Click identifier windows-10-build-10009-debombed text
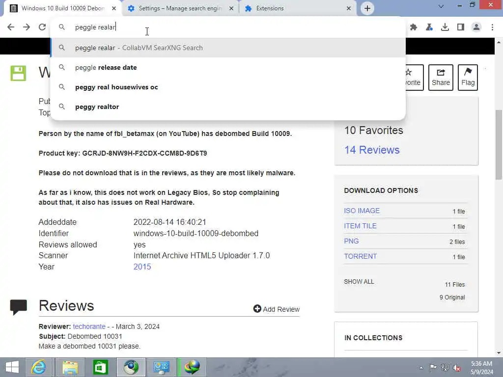The height and width of the screenshot is (377, 503). 196,233
